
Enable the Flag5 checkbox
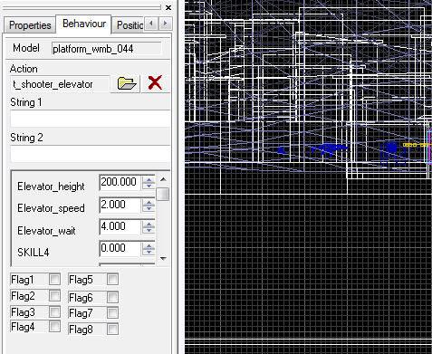tap(112, 279)
